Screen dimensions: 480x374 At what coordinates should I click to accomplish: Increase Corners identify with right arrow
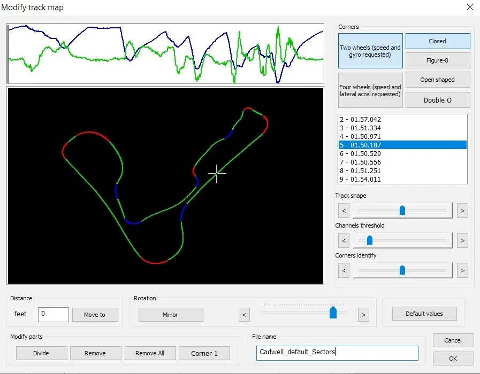click(462, 270)
